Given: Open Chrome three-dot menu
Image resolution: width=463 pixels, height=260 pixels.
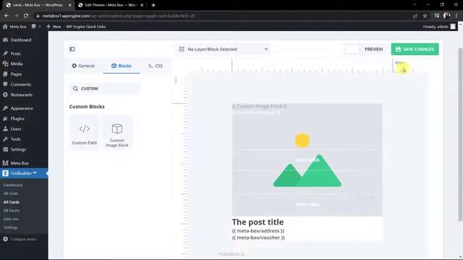Looking at the screenshot, I should point(456,16).
